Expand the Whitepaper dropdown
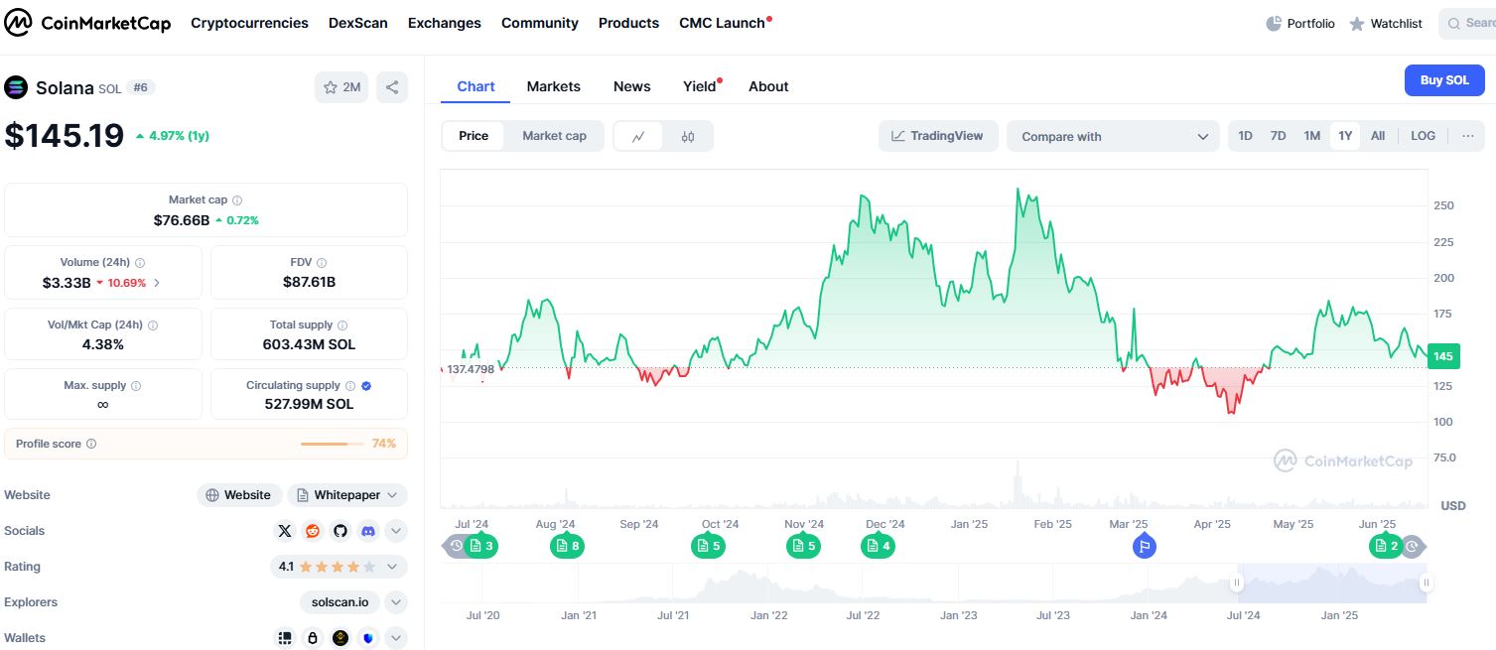The height and width of the screenshot is (650, 1496). click(x=347, y=495)
